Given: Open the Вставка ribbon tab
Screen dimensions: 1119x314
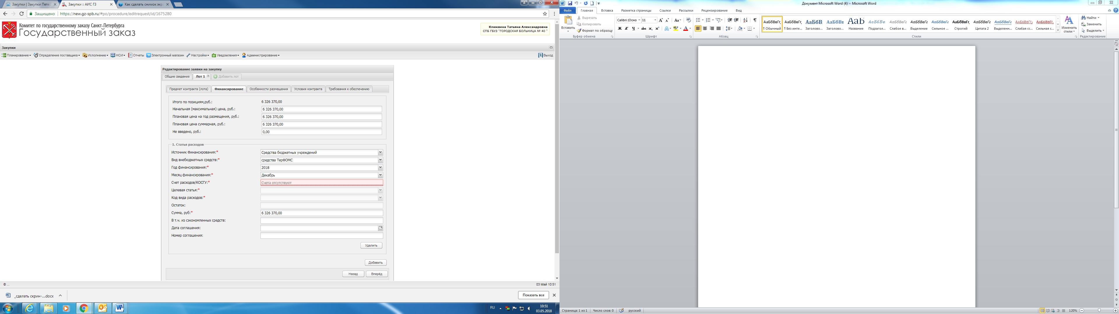Looking at the screenshot, I should click(607, 10).
